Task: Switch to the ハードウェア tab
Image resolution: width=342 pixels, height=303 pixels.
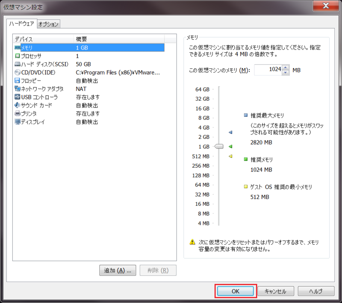Action: pyautogui.click(x=21, y=24)
